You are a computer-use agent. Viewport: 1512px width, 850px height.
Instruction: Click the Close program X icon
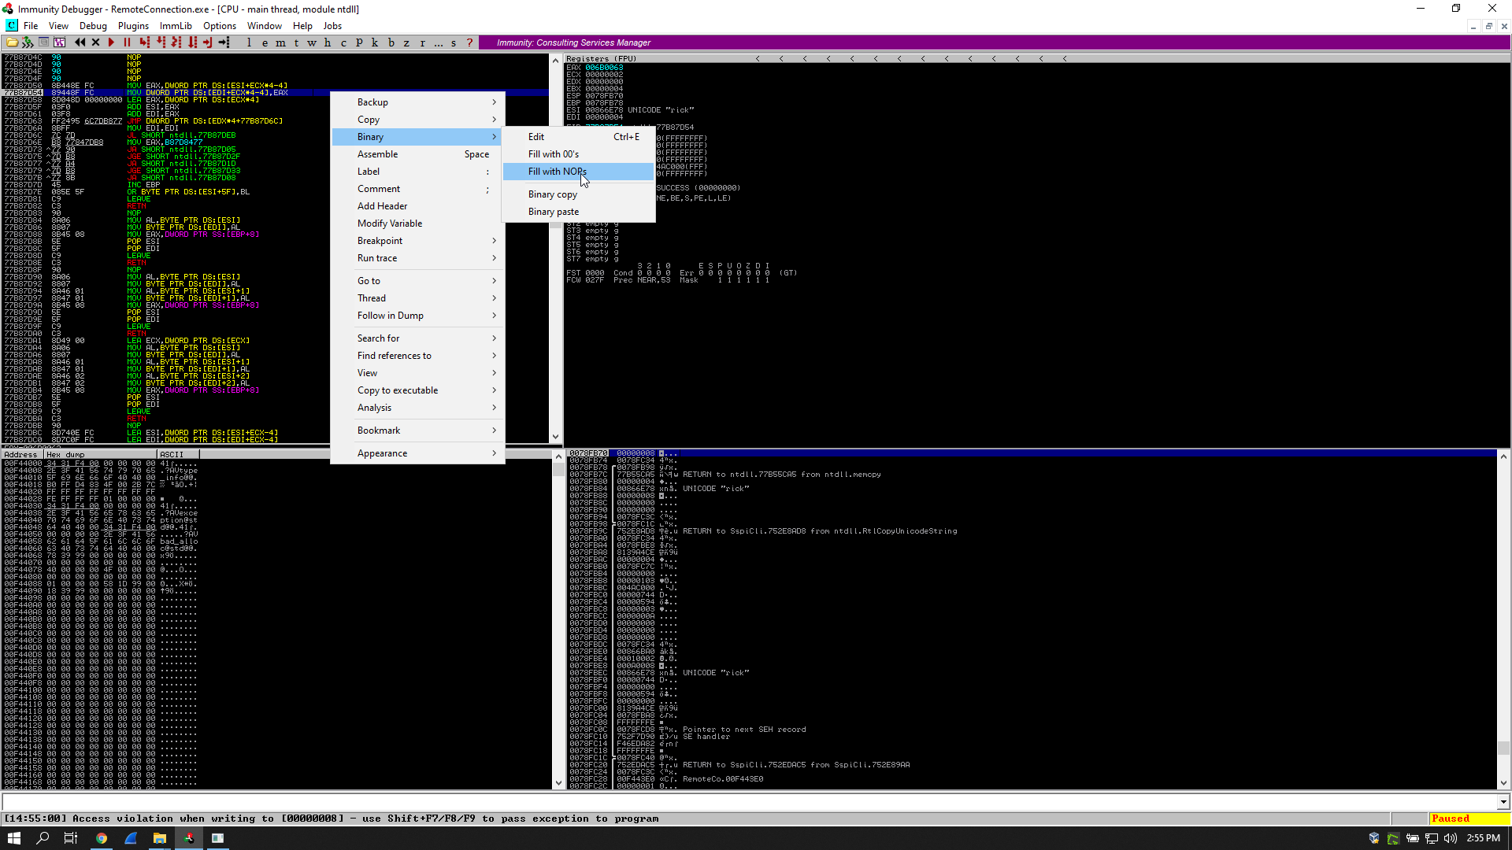tap(95, 42)
